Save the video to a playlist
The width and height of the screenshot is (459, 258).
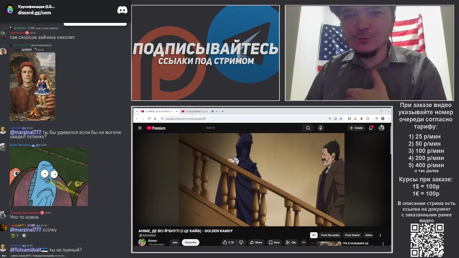point(274,243)
